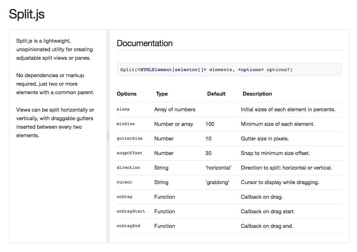Click the 'Callback on drag.' description

tap(262, 197)
